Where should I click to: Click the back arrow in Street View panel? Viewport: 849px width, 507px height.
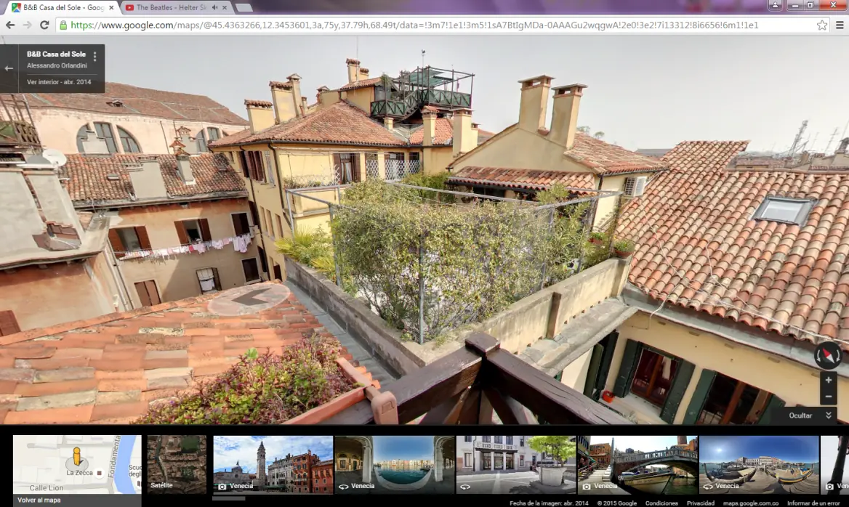9,68
